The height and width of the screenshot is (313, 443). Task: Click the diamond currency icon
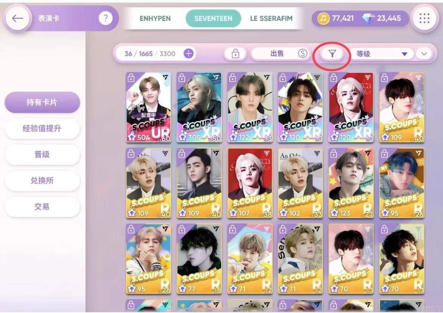tap(368, 19)
